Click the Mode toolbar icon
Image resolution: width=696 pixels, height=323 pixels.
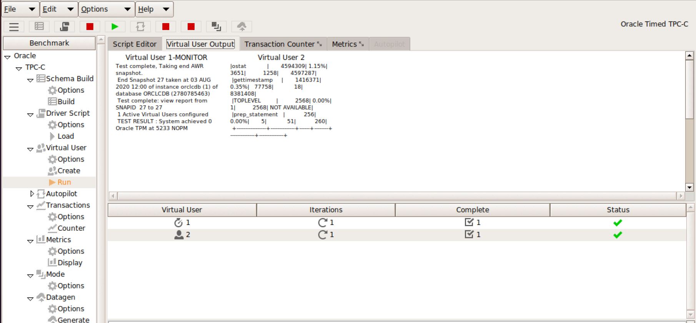216,27
